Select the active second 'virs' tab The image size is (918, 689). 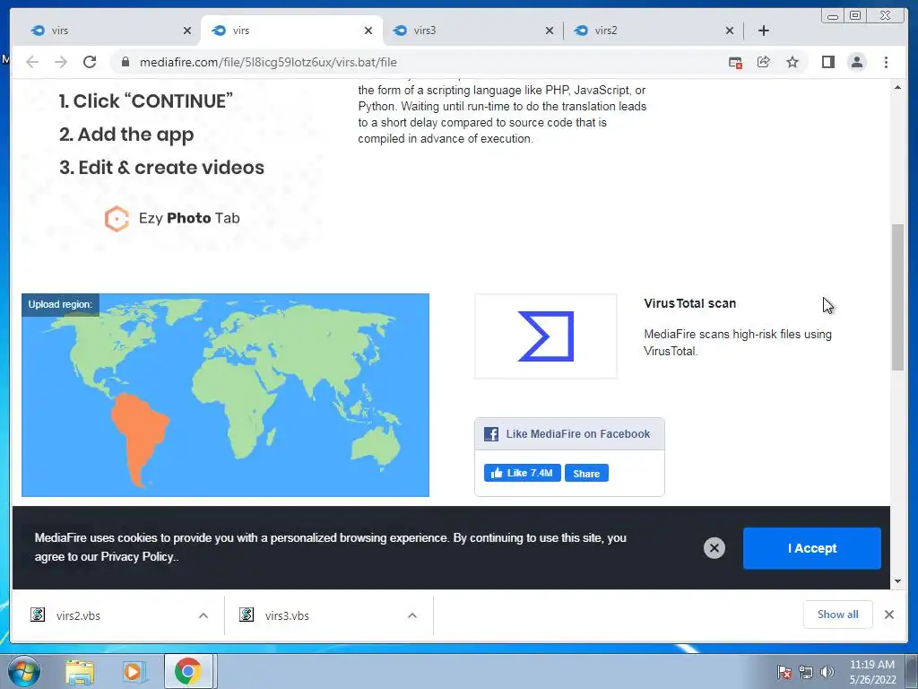pyautogui.click(x=291, y=31)
